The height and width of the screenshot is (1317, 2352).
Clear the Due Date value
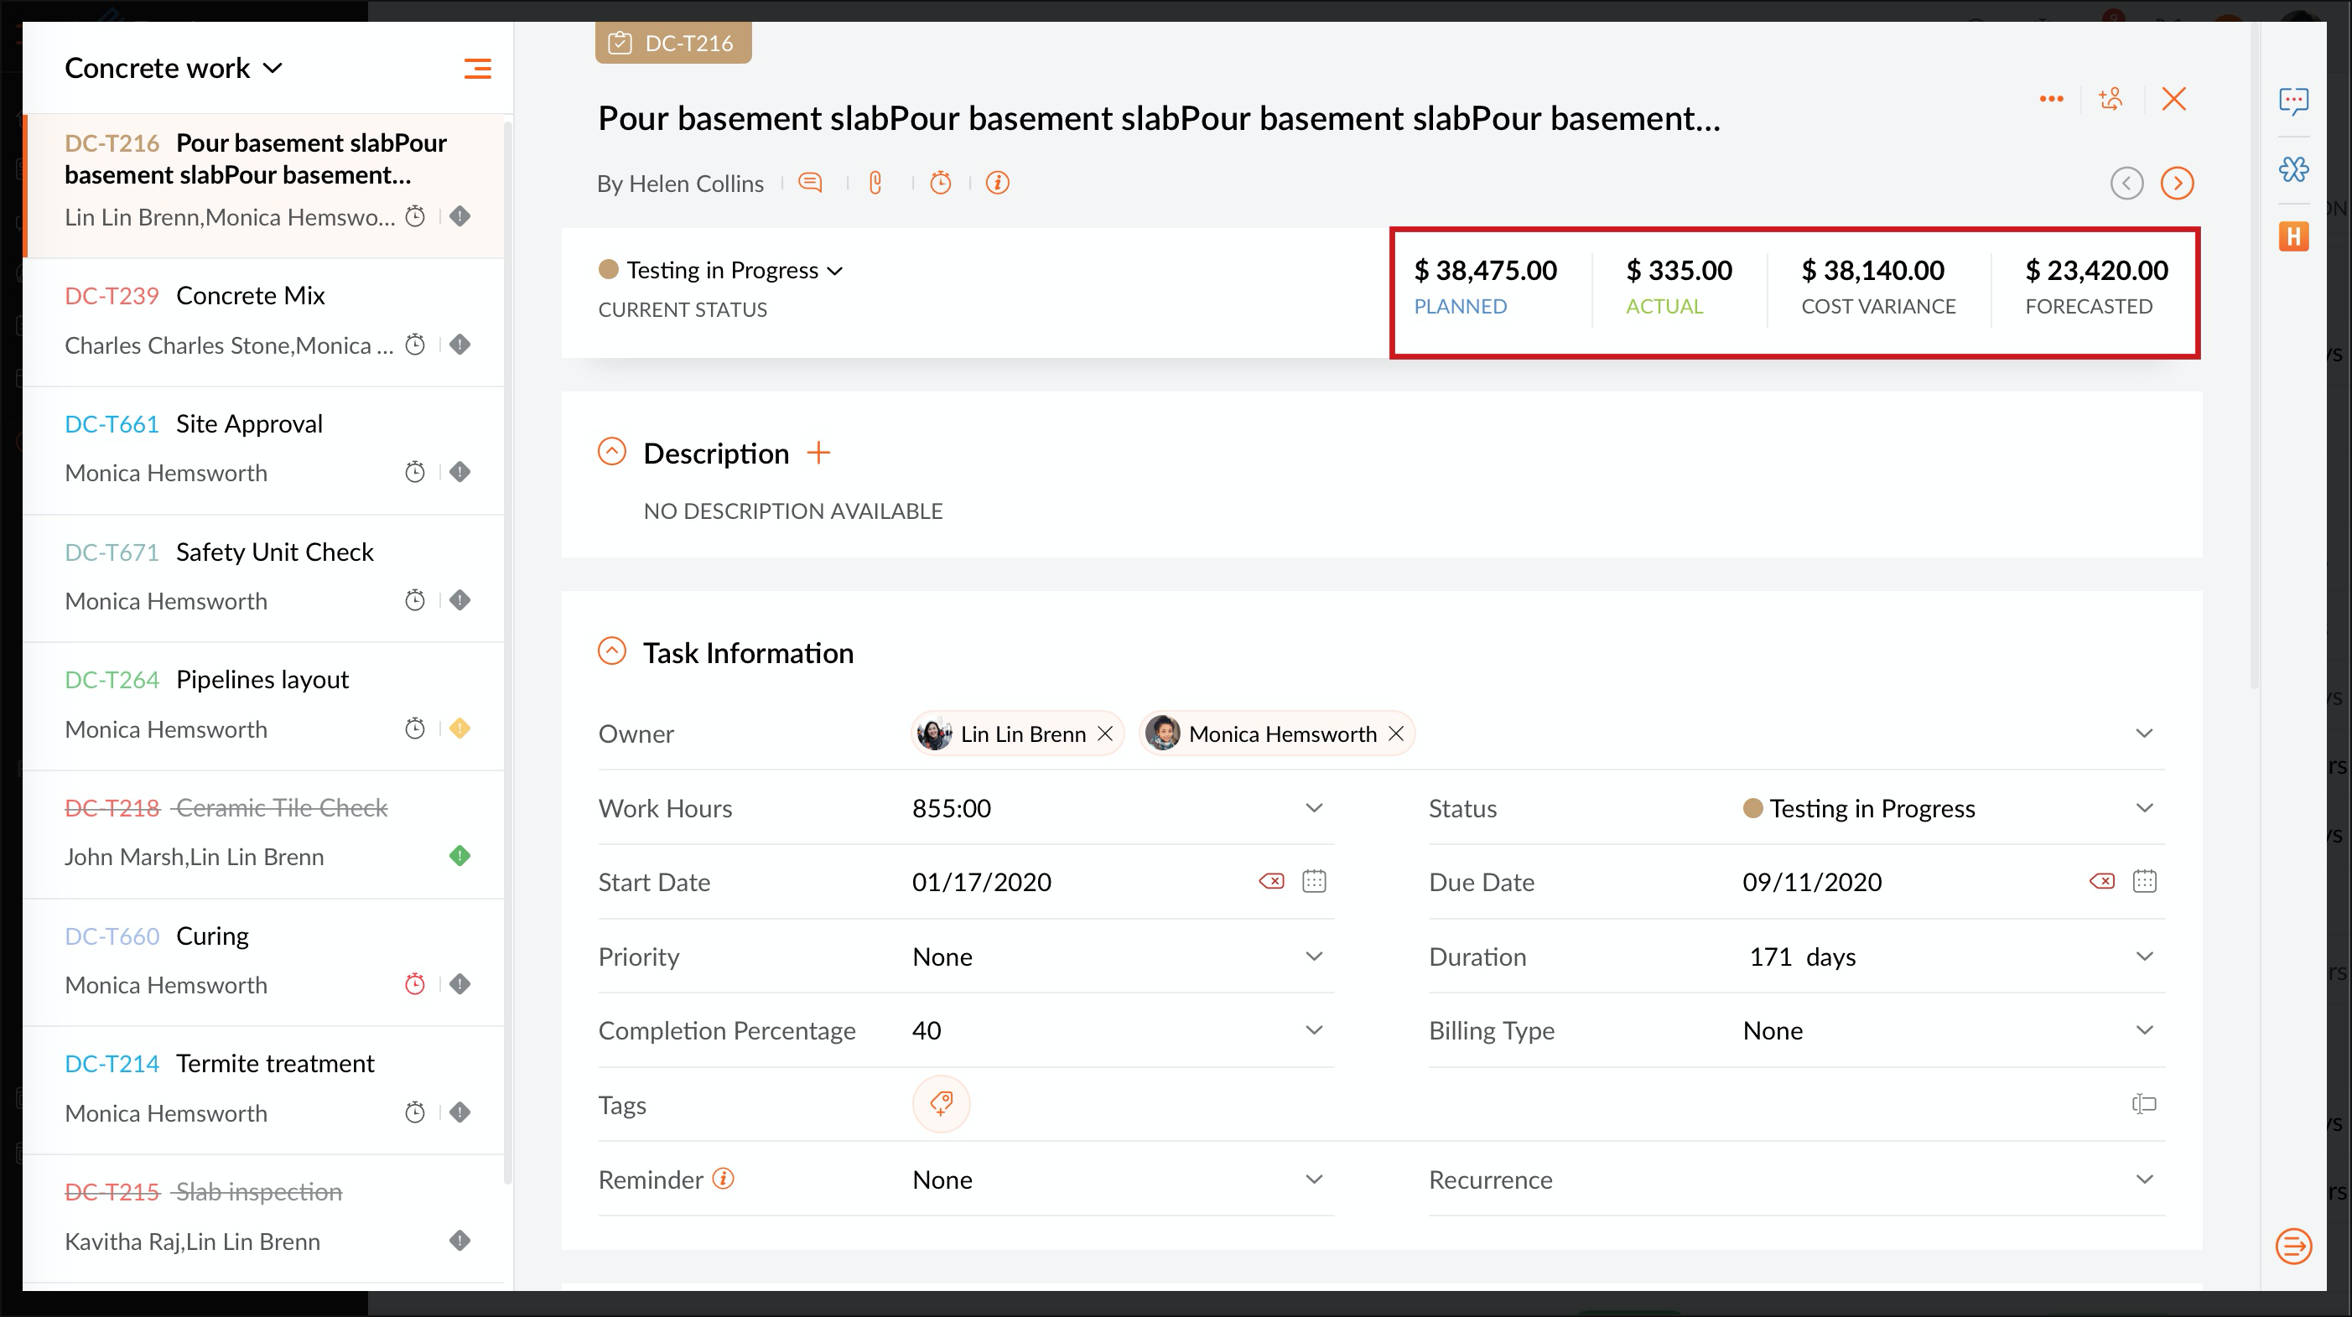[2101, 882]
